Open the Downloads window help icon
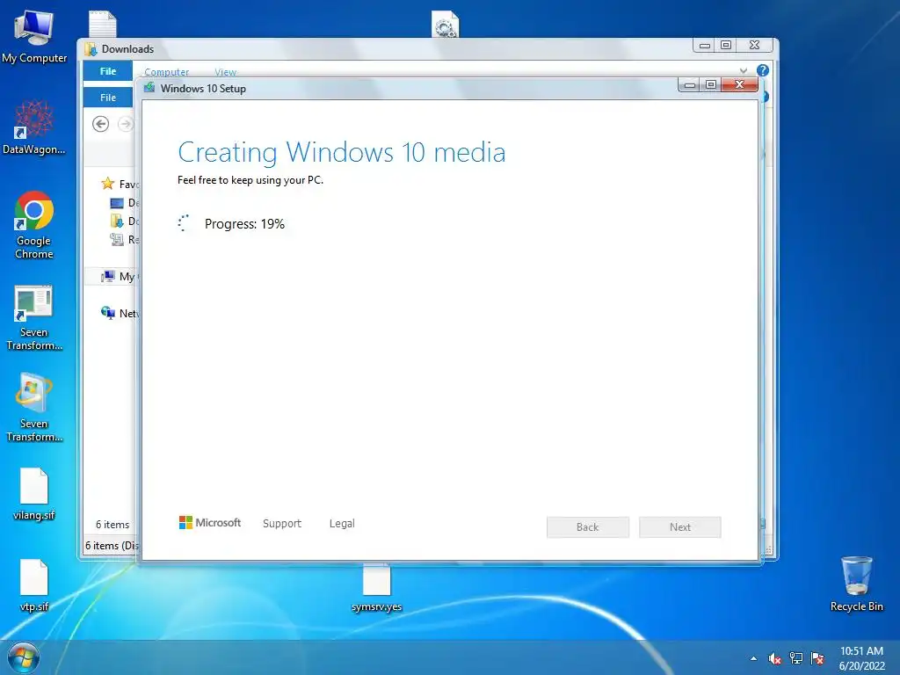900x675 pixels. pyautogui.click(x=762, y=70)
